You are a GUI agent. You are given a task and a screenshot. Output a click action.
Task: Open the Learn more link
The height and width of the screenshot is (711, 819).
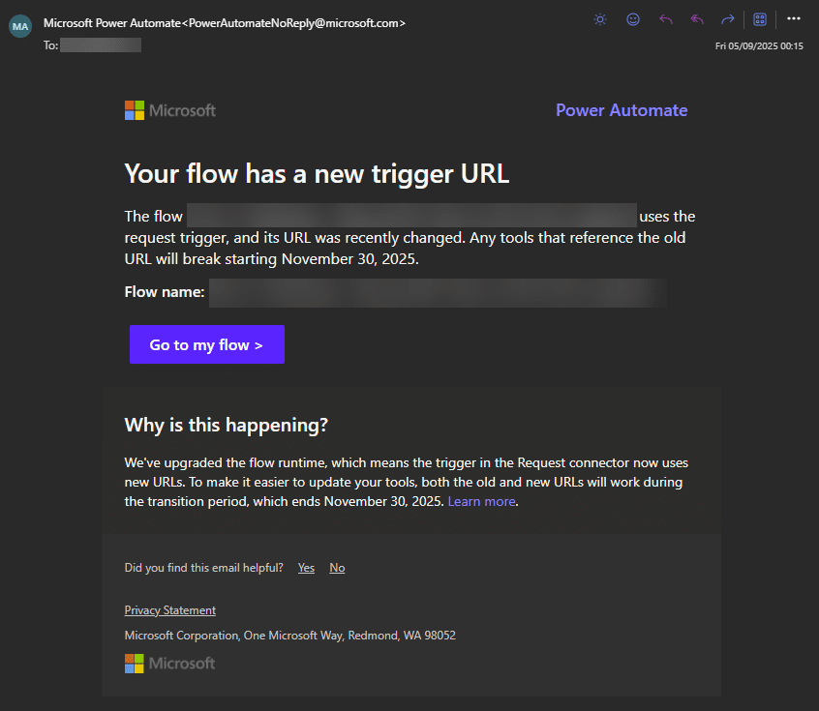[x=481, y=501]
